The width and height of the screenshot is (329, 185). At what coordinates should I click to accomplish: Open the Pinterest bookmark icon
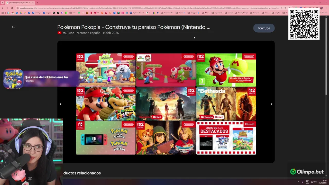(x=106, y=13)
